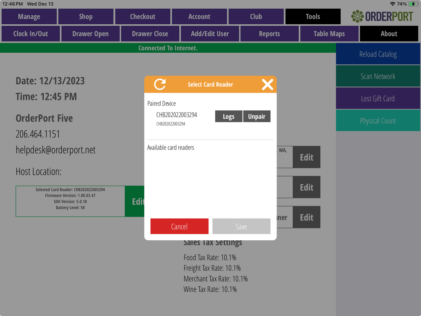Open Add/Edit User
This screenshot has height=316, width=421.
pyautogui.click(x=210, y=34)
